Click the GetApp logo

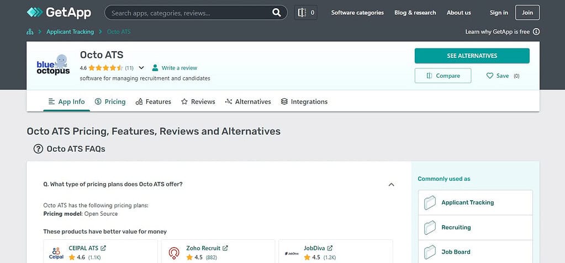(x=59, y=13)
